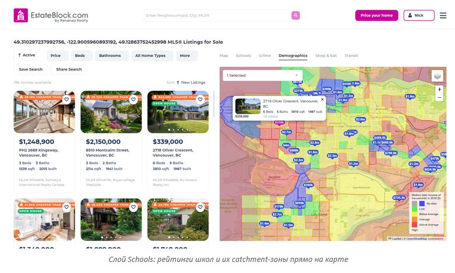
Task: Click the $4m map price marker
Action: tap(286, 145)
